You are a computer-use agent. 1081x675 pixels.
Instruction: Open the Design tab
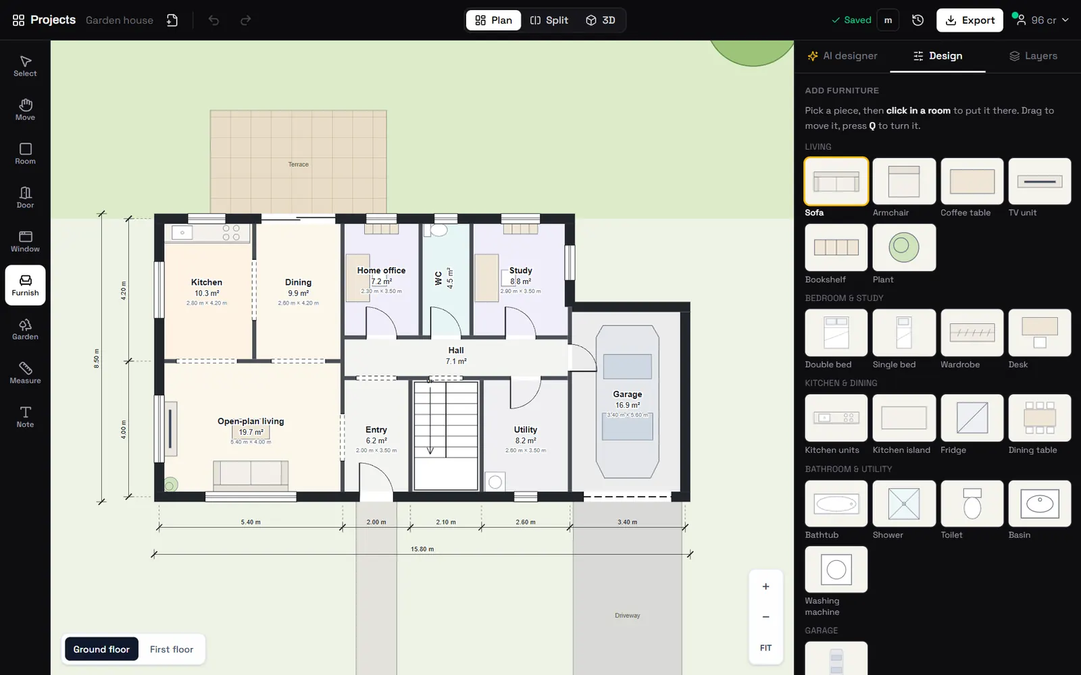click(938, 56)
